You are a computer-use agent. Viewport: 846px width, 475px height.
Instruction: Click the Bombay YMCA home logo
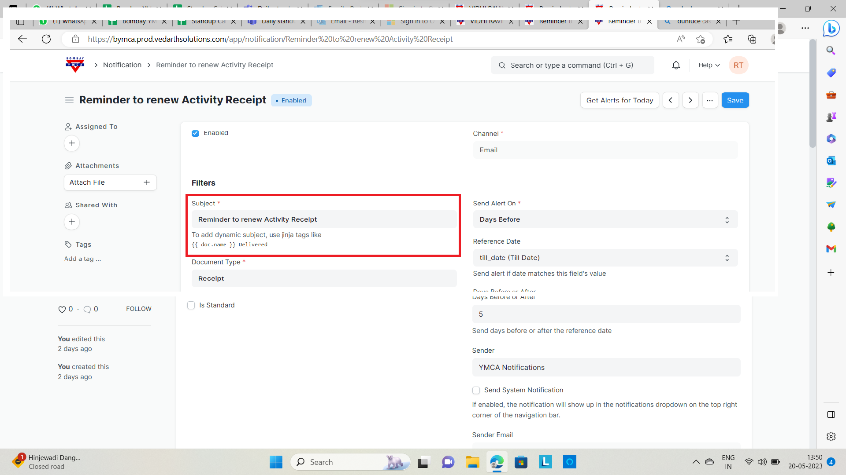pyautogui.click(x=75, y=65)
